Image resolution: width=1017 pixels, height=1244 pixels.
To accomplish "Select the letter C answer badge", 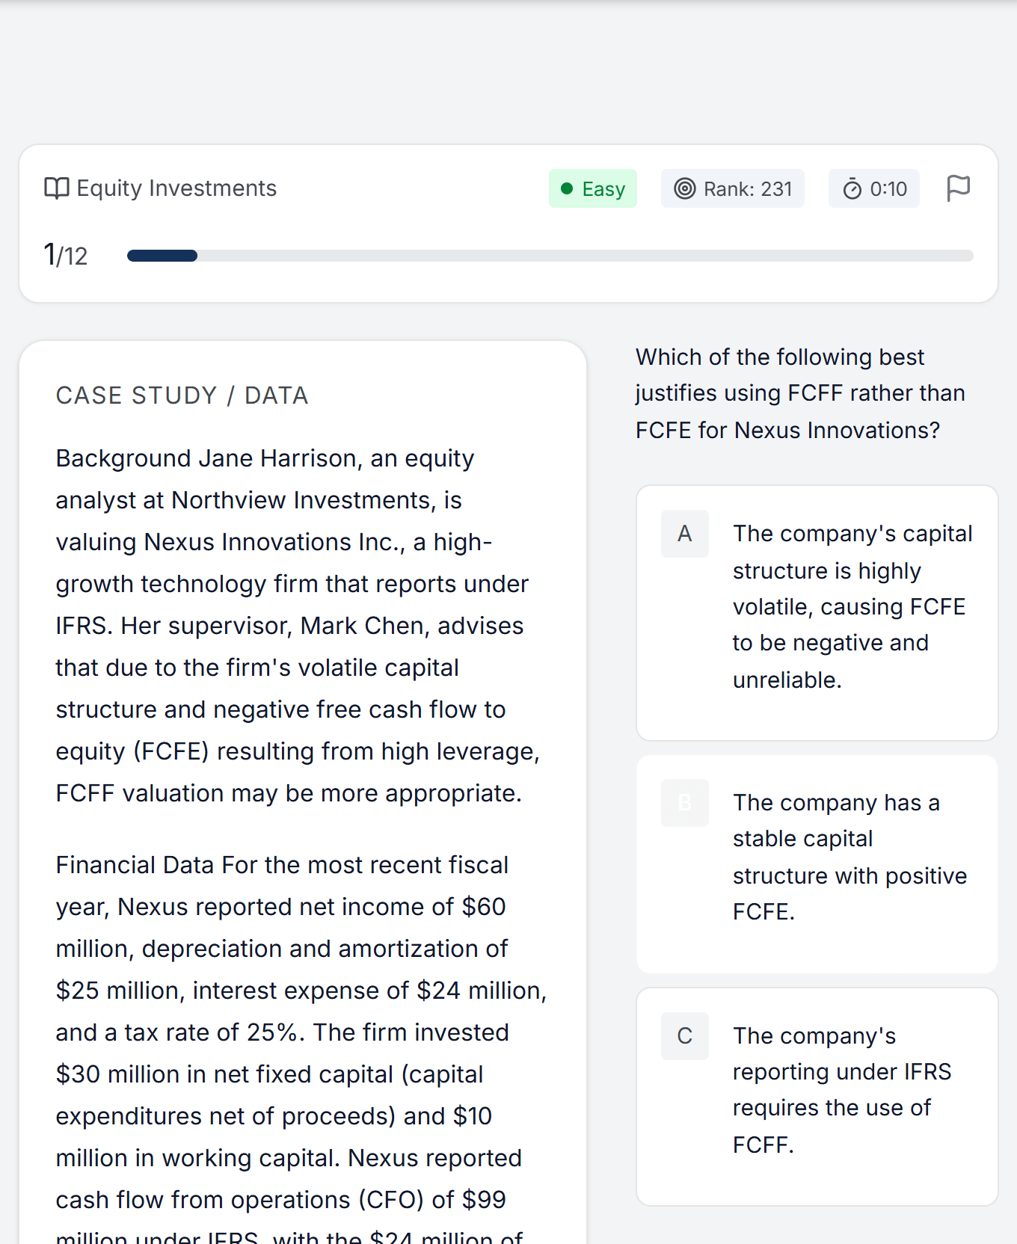I will (685, 1036).
